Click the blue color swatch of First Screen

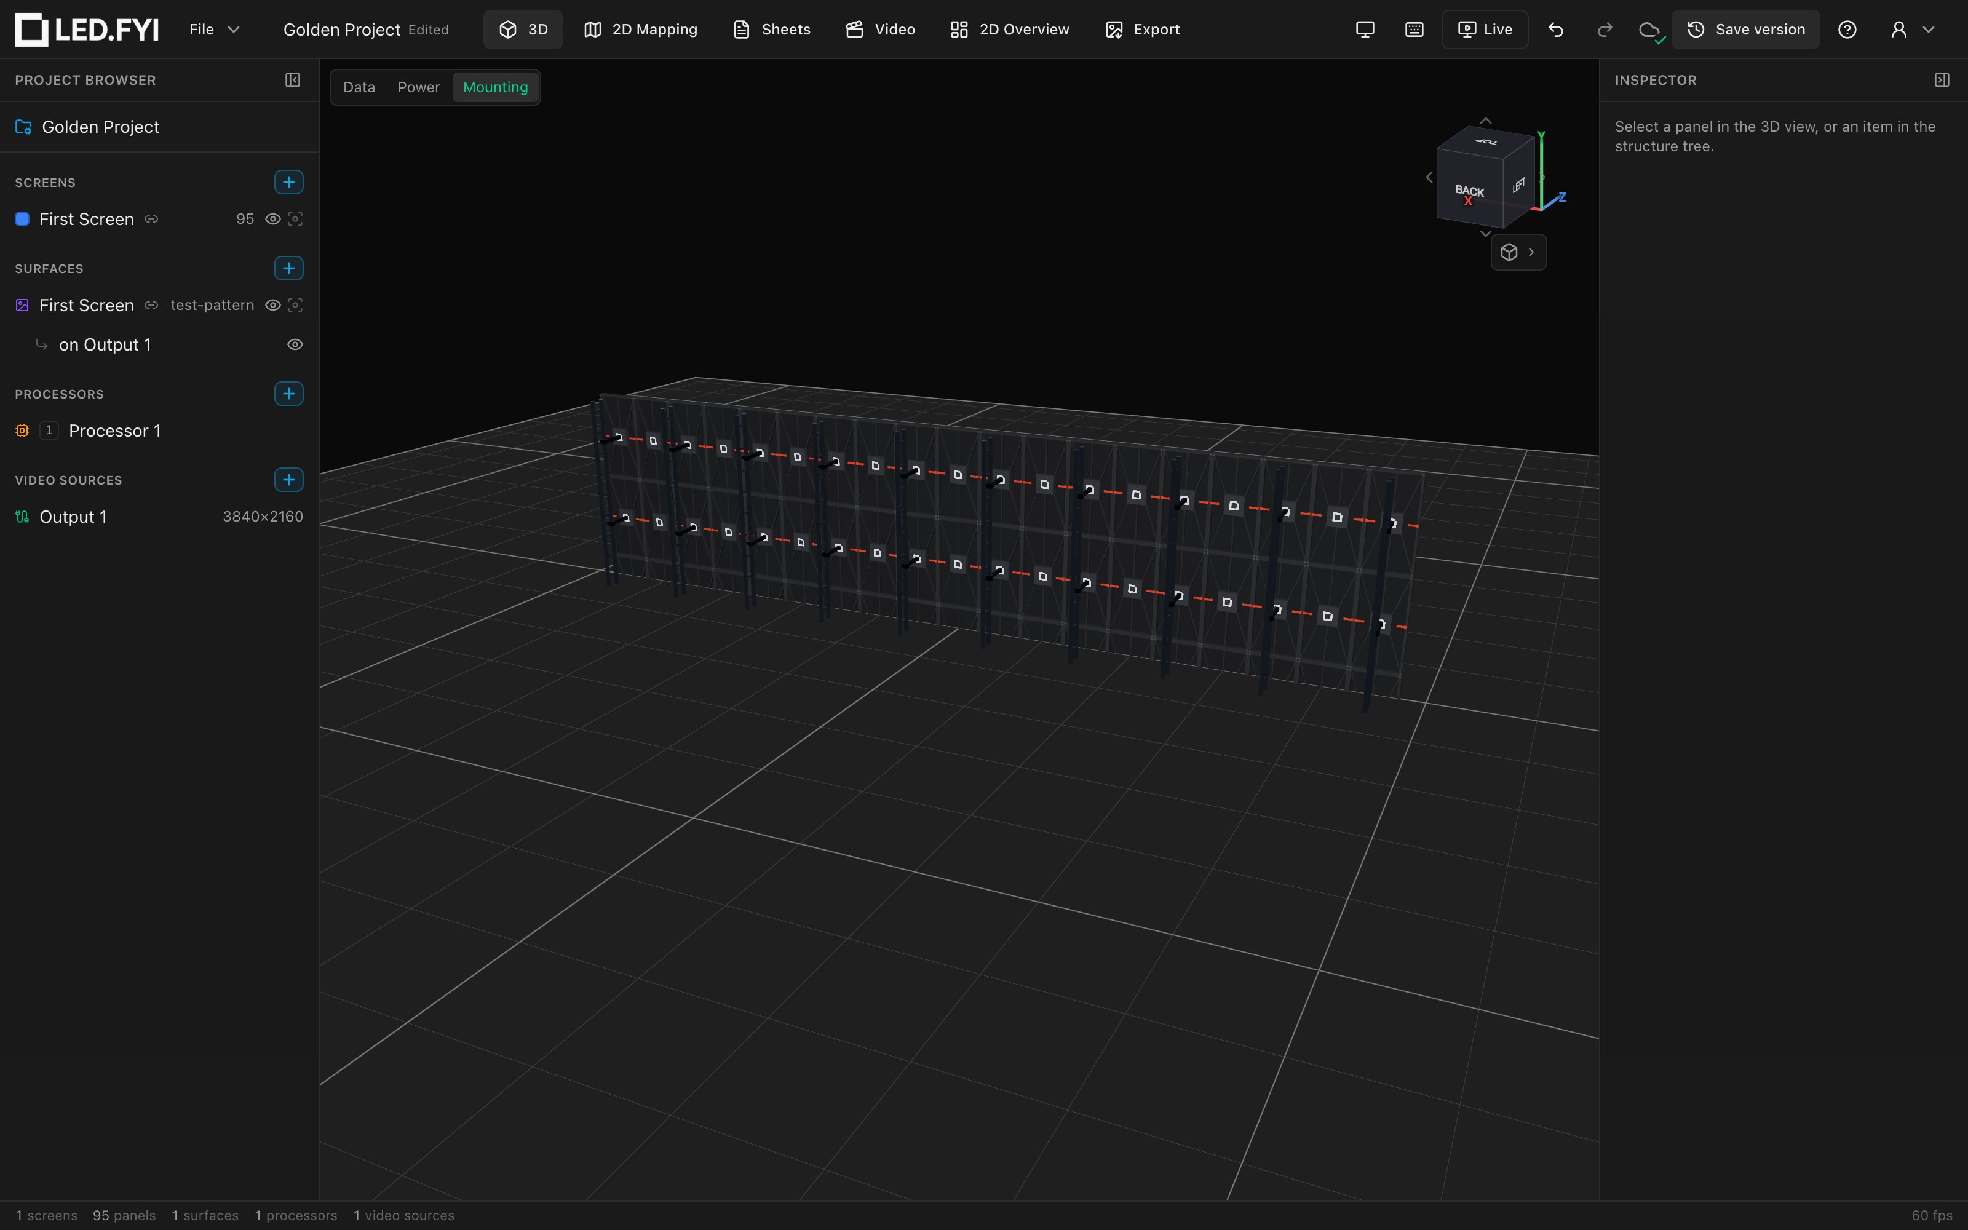pyautogui.click(x=23, y=219)
